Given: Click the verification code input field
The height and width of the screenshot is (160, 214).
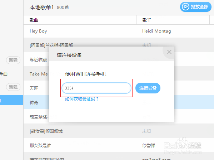Looking at the screenshot, I should [96, 88].
